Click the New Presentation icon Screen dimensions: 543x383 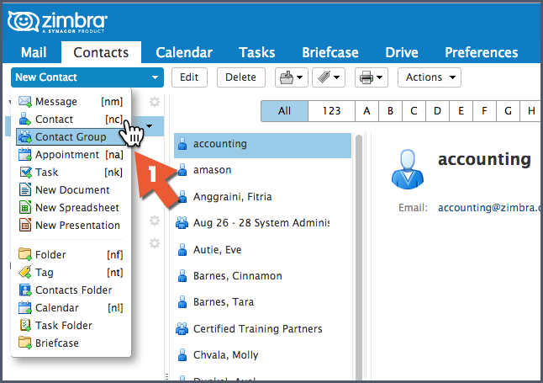[25, 225]
